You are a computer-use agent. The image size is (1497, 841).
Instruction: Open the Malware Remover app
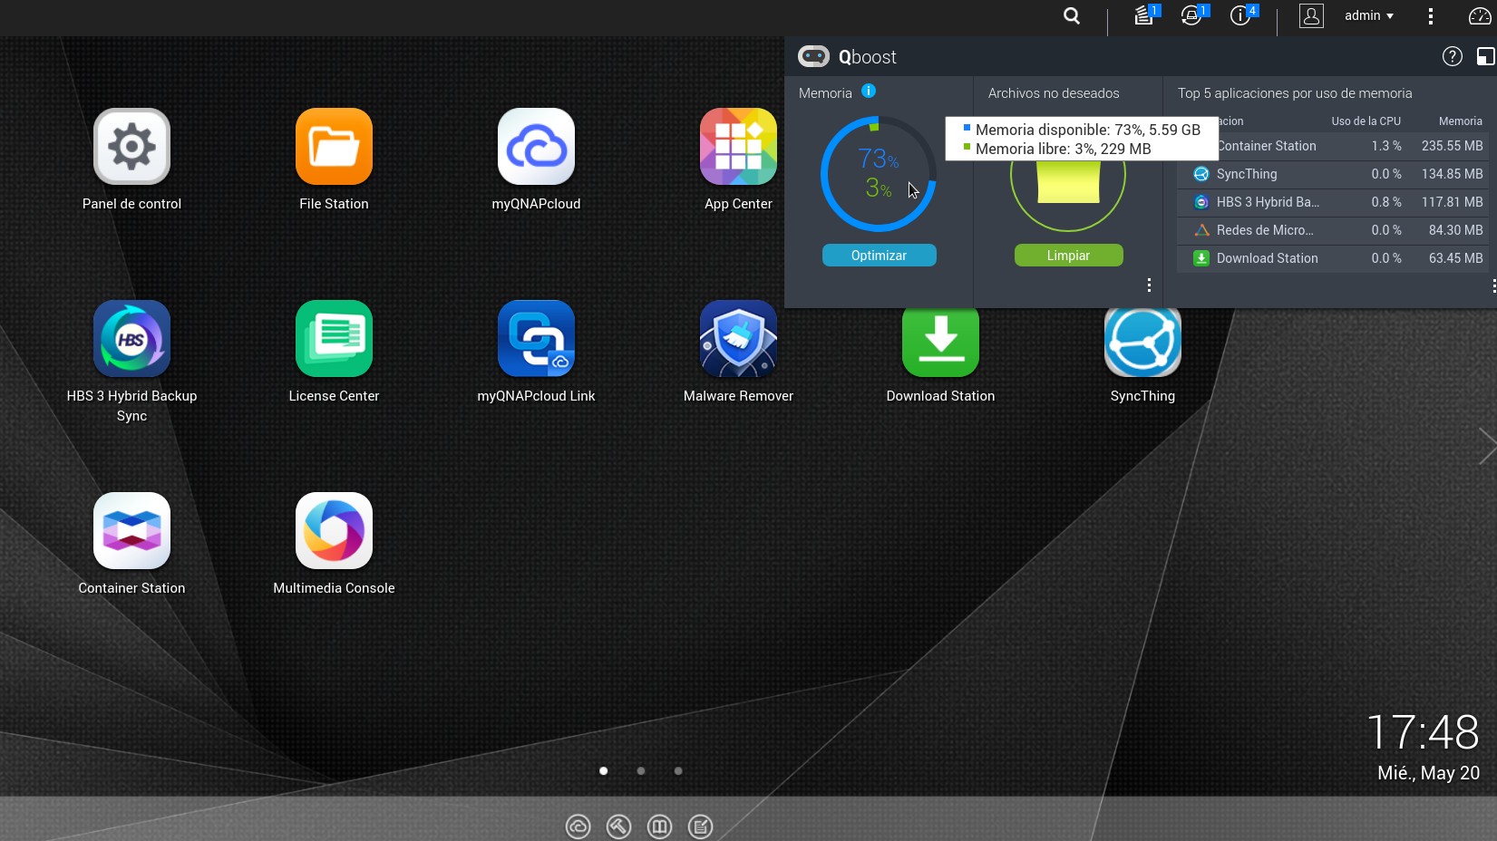pyautogui.click(x=738, y=339)
